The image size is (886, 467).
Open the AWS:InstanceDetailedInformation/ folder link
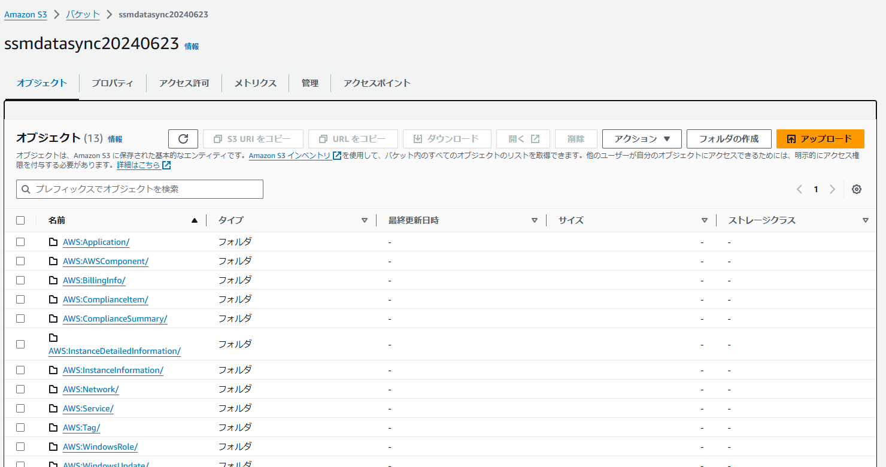click(x=115, y=351)
